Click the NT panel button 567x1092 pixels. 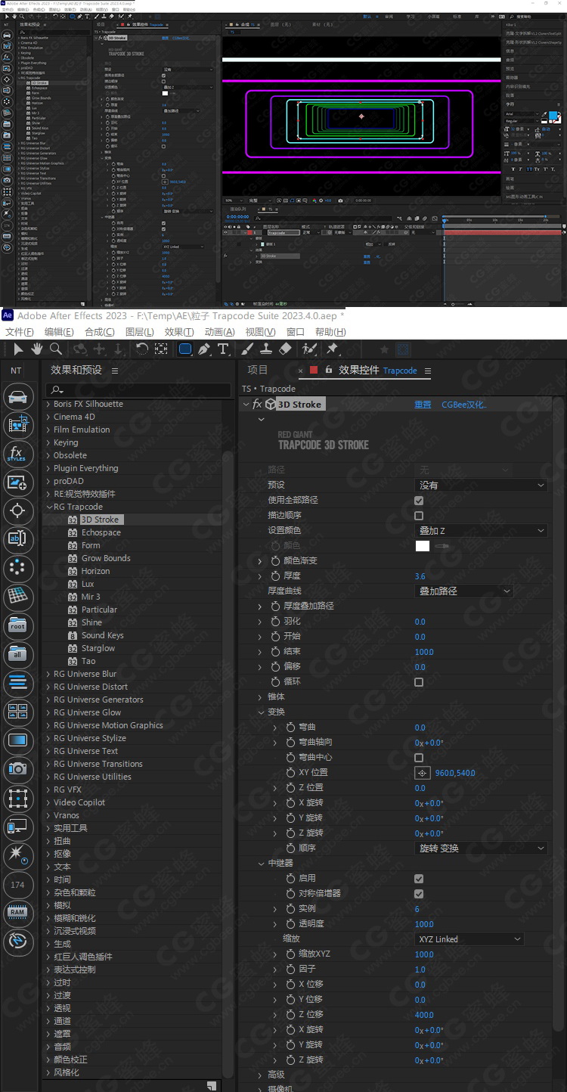click(16, 371)
